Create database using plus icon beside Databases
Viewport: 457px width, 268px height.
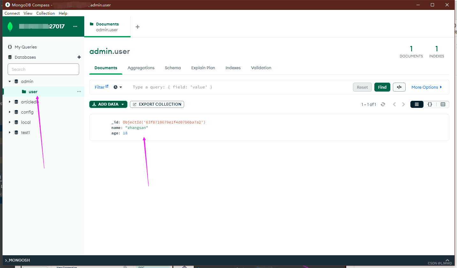click(79, 57)
